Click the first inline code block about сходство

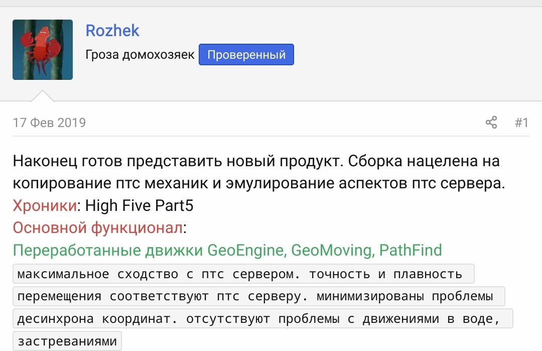(x=243, y=273)
